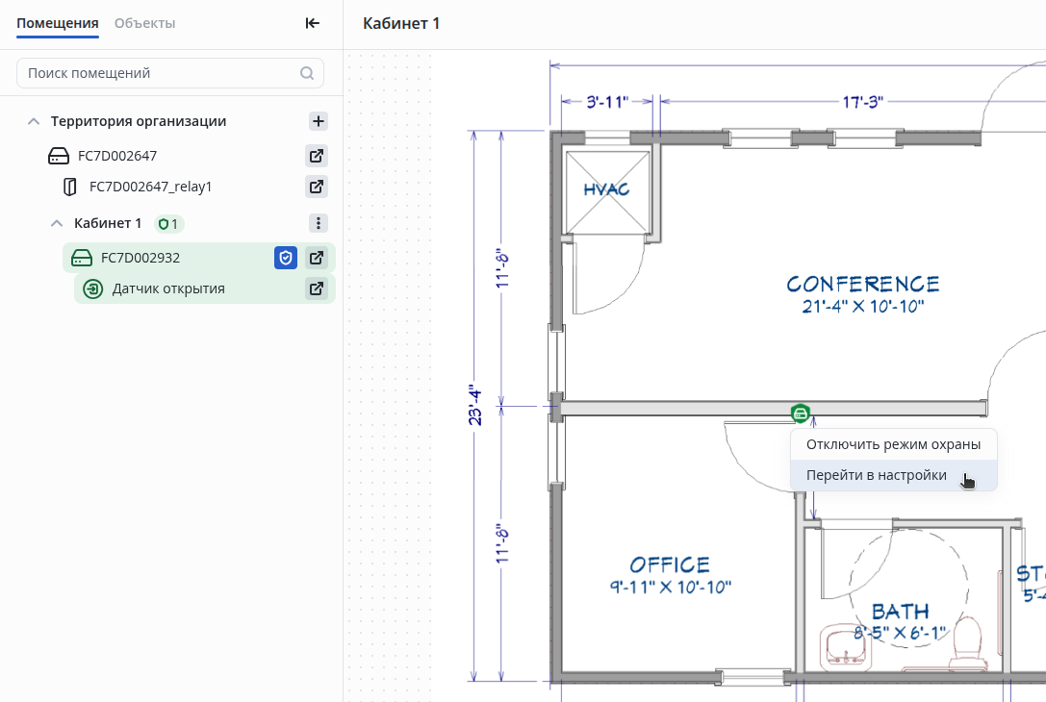Click the guard count badge on Кабинет 1

(x=169, y=224)
